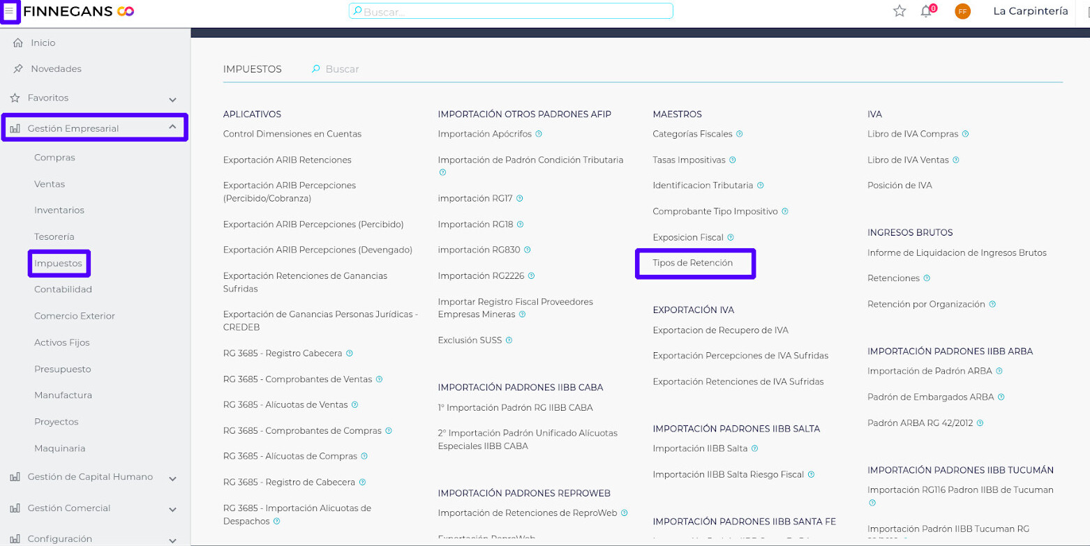Open Tesorería module in sidebar

[54, 237]
